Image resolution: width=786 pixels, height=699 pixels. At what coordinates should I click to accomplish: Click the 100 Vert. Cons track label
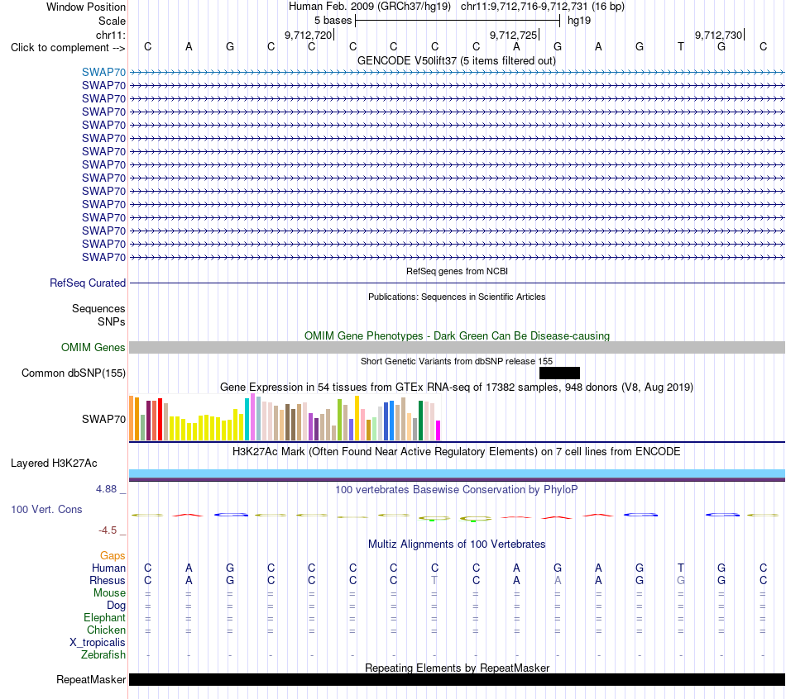tap(46, 509)
